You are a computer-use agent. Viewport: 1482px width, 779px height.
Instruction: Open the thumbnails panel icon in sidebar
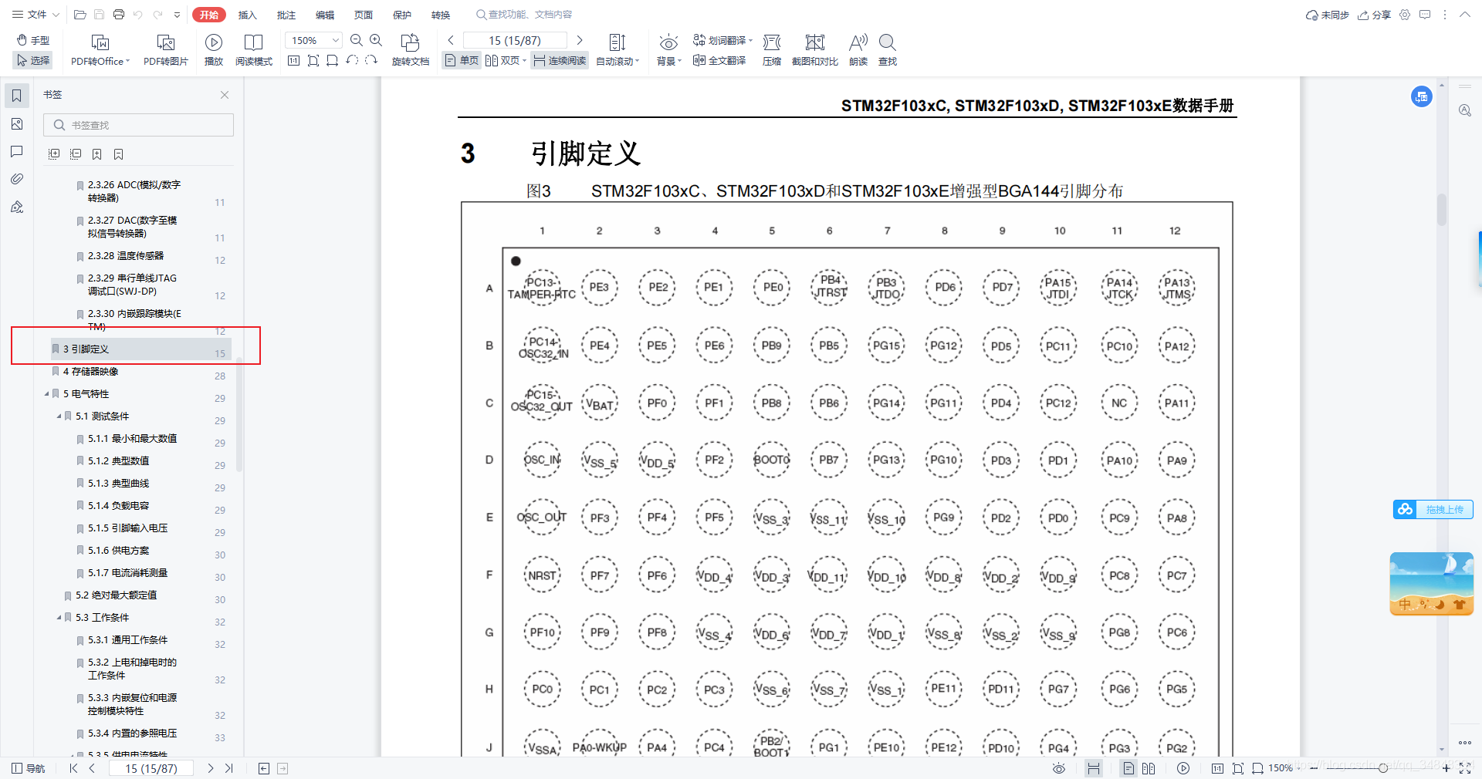click(x=17, y=124)
